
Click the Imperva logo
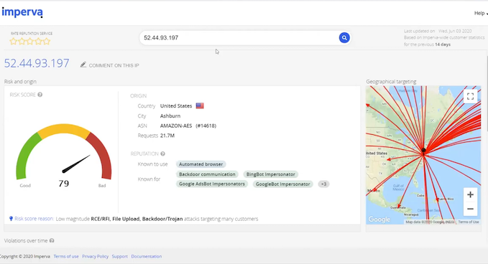[x=22, y=12]
